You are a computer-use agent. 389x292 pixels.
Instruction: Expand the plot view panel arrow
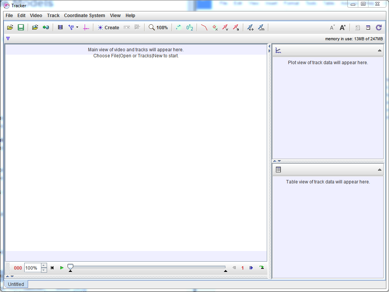[380, 51]
